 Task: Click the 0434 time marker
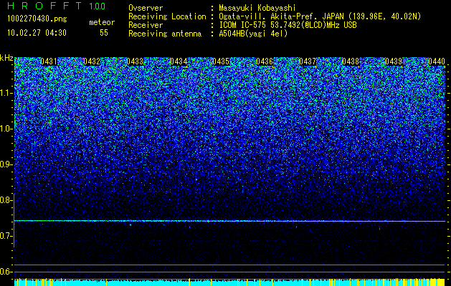coord(179,61)
